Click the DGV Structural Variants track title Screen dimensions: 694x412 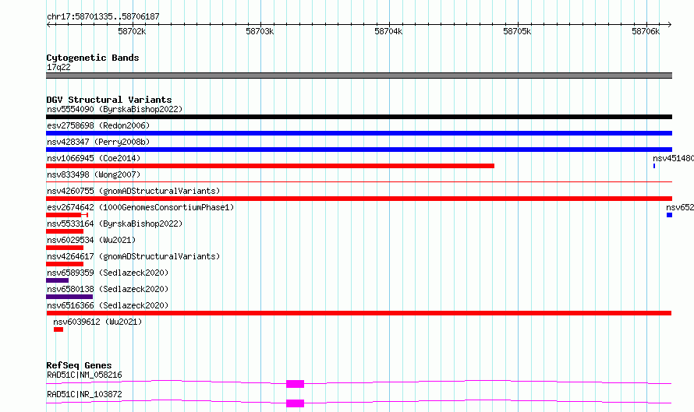point(109,100)
